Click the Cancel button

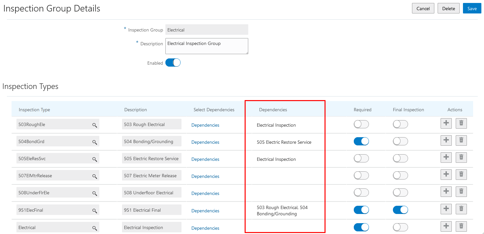423,9
